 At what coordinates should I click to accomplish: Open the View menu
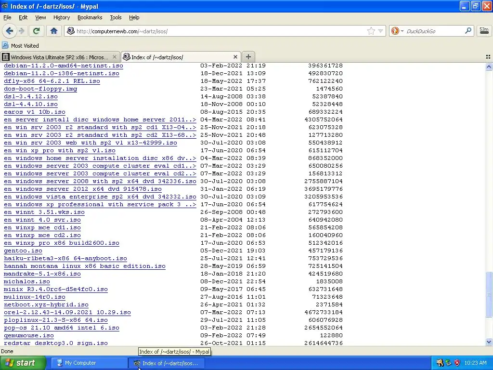coord(40,17)
